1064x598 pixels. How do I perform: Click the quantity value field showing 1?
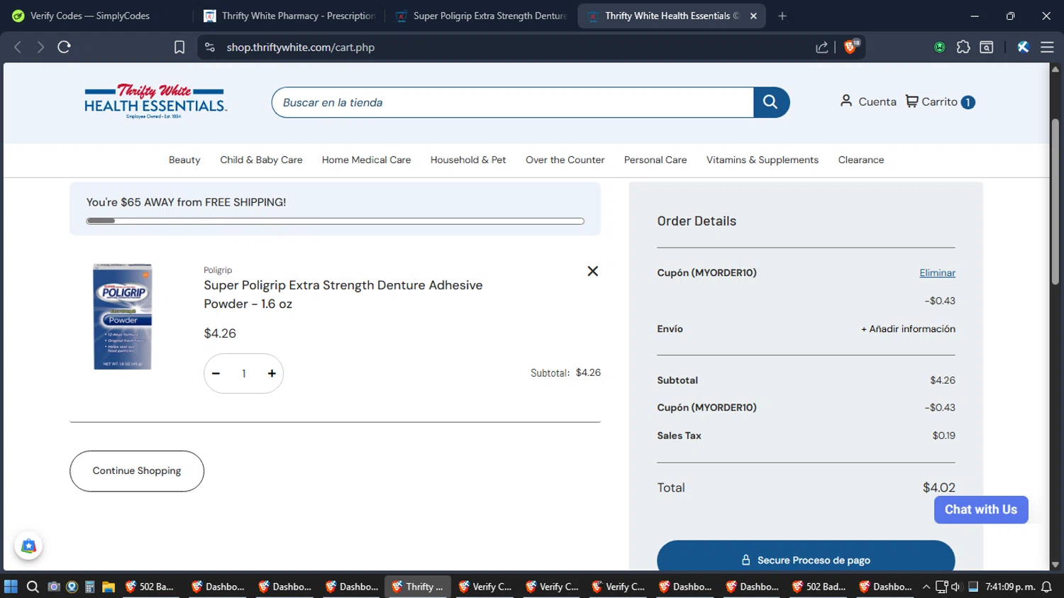click(244, 373)
